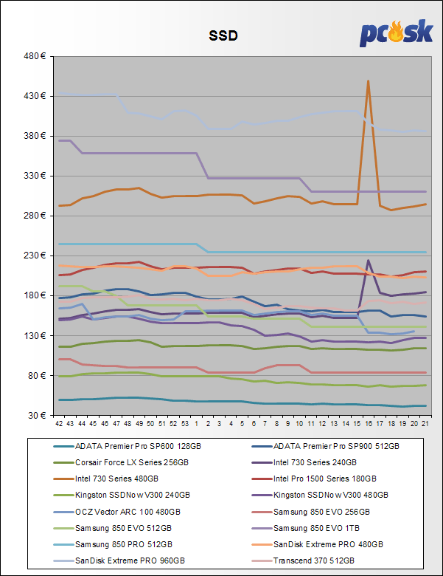Click the teal swatch for ADATA SP600
The image size is (443, 576).
[x=64, y=447]
